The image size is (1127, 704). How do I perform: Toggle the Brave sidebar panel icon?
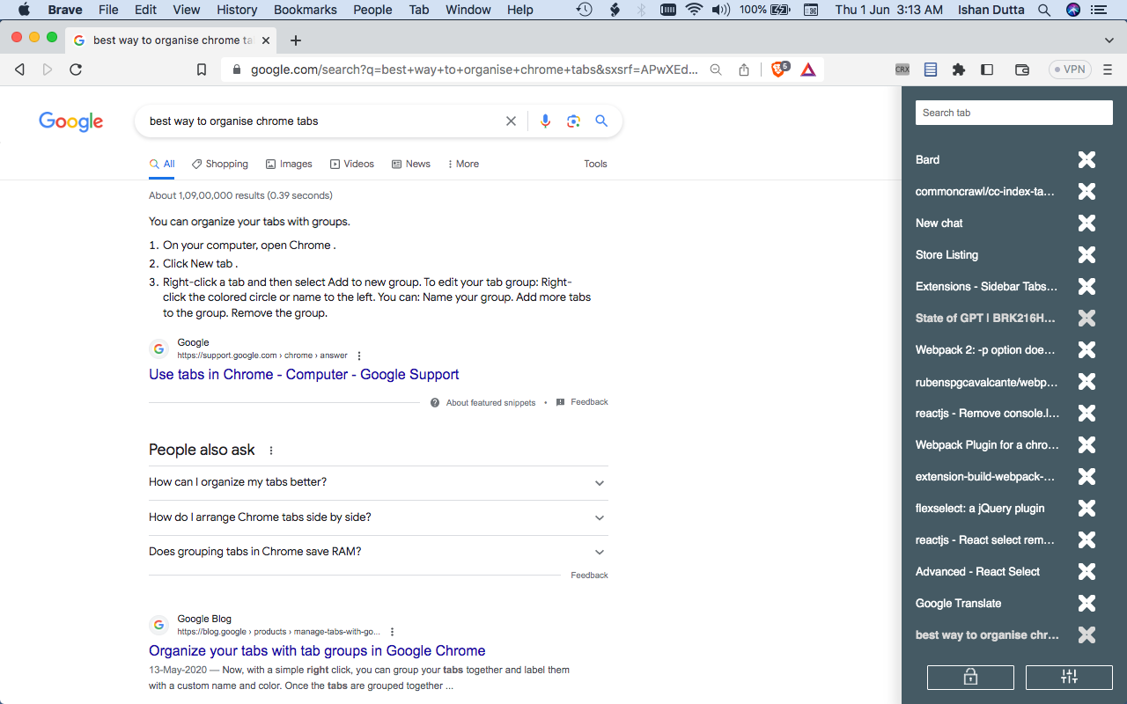[987, 69]
